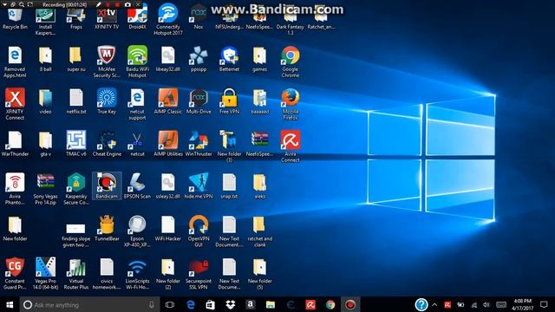
Task: Open the Bandicam recording bar dropdown arrow
Action: pyautogui.click(x=4, y=4)
